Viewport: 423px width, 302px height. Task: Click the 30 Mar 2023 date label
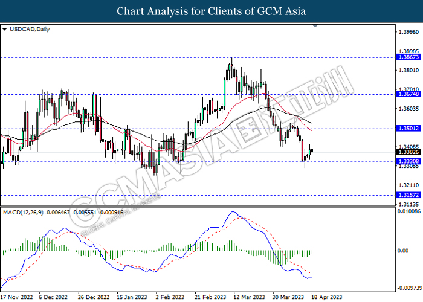pyautogui.click(x=288, y=297)
